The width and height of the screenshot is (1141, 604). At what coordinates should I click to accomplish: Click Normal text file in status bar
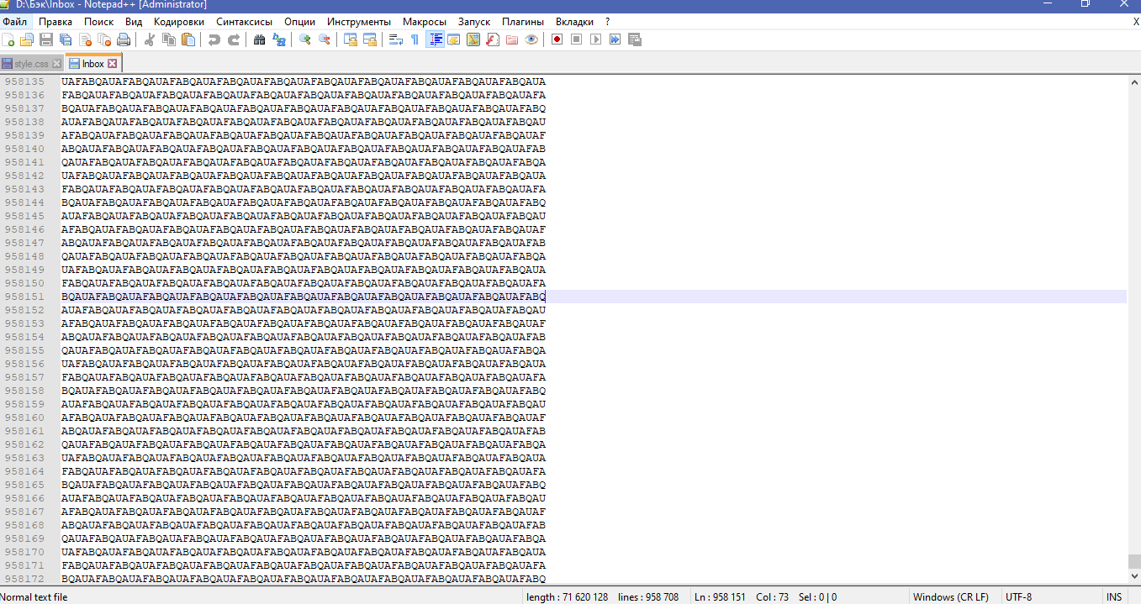click(34, 597)
